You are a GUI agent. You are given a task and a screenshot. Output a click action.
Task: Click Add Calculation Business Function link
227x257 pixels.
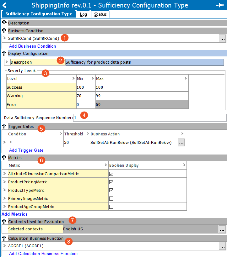pos(43,254)
